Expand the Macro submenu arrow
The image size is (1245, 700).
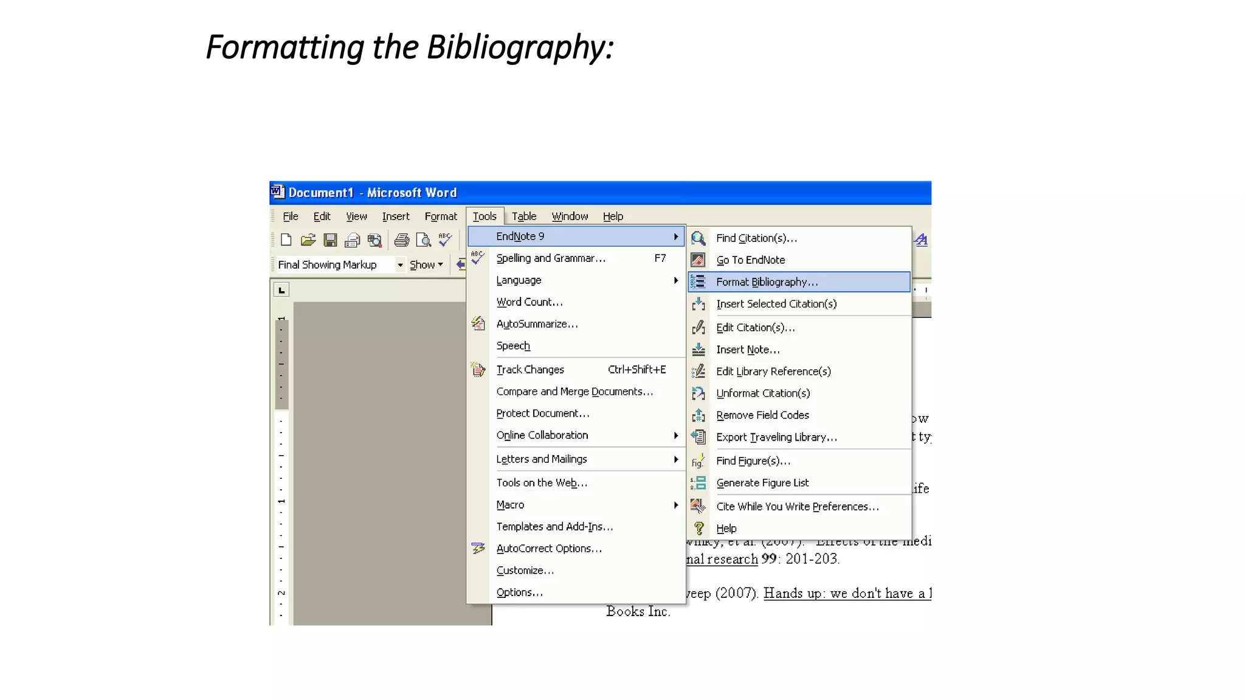click(x=676, y=504)
